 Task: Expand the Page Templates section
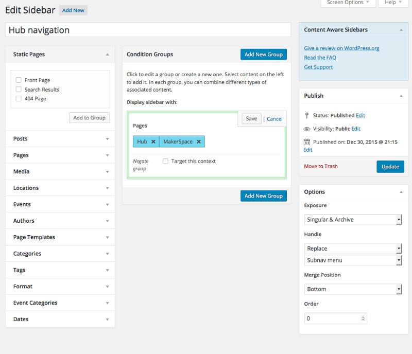click(60, 237)
